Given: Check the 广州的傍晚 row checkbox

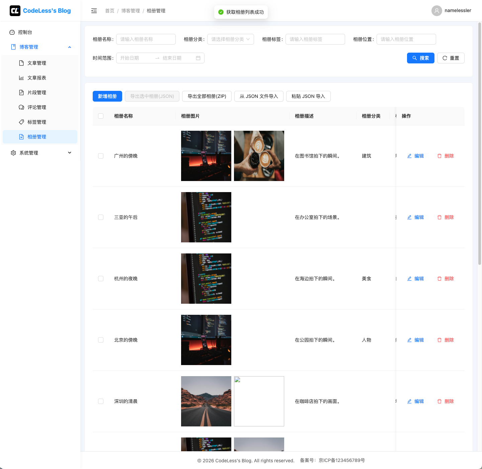Looking at the screenshot, I should pyautogui.click(x=101, y=156).
